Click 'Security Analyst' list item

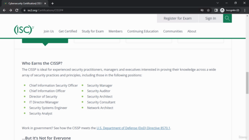point(40,114)
